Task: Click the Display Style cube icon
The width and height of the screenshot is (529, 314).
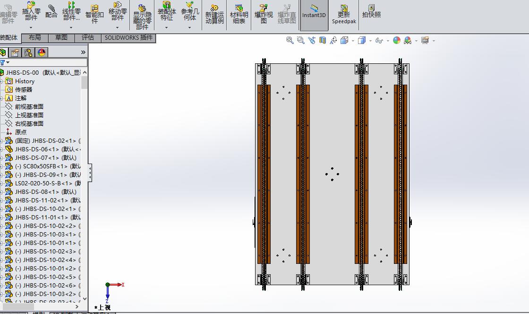Action: (x=362, y=41)
